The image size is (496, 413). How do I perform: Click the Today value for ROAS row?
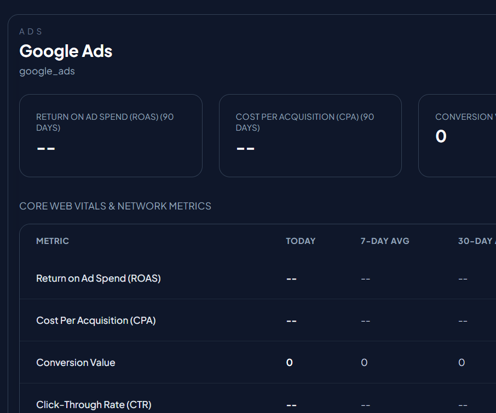[x=291, y=279]
